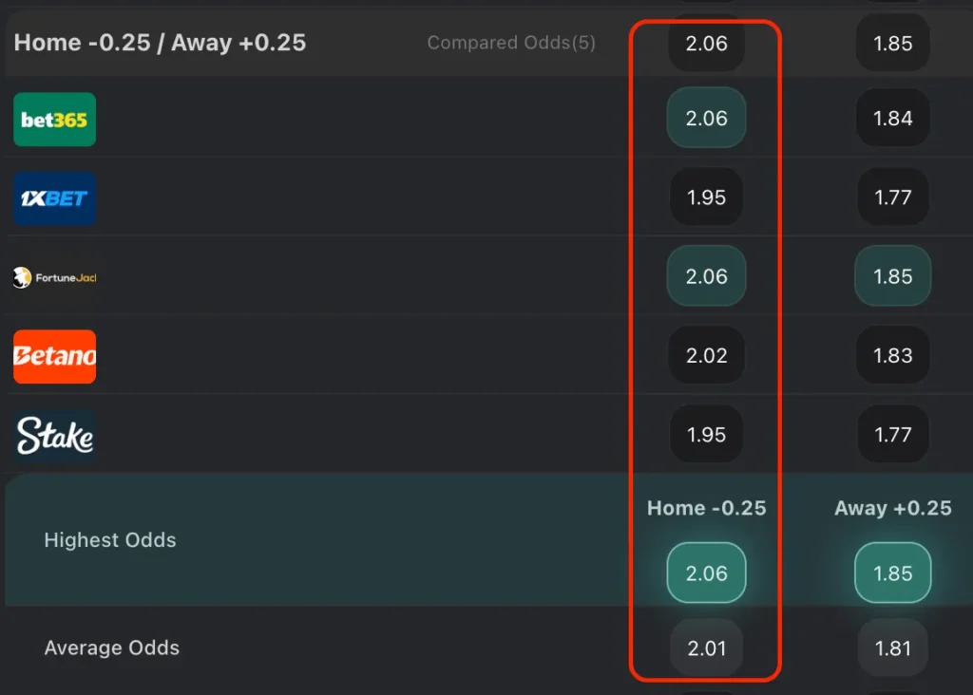Click the bet365 logo
973x695 pixels.
point(54,120)
